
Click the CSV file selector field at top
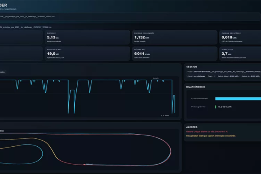130,16
